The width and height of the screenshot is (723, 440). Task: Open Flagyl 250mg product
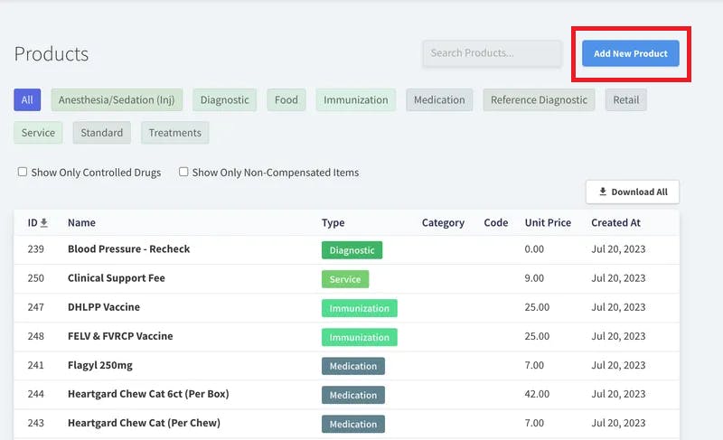coord(100,365)
